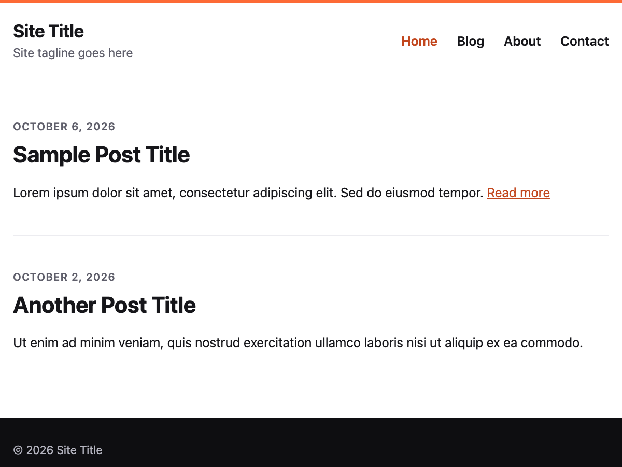Click the tagline "Site tagline goes here"

coord(73,53)
